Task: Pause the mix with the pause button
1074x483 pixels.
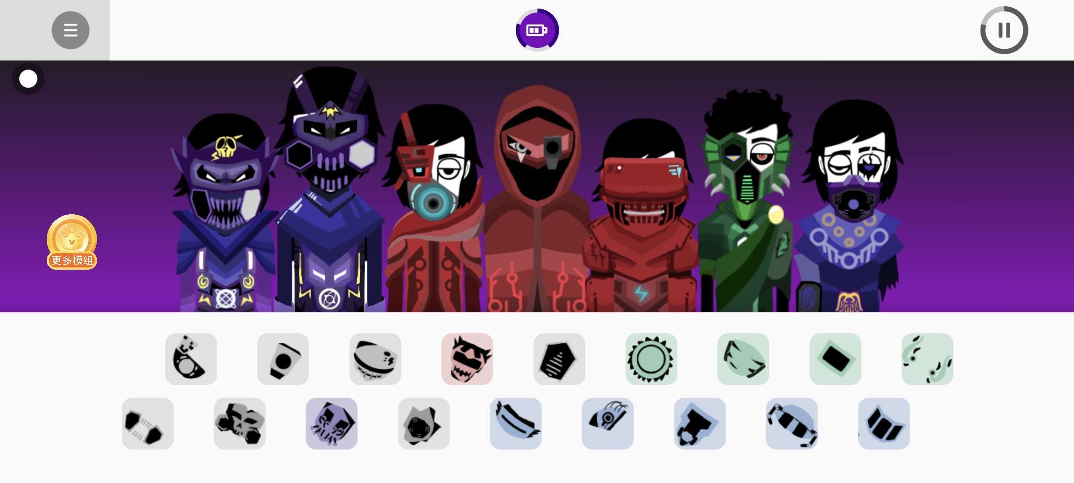Action: tap(1004, 30)
